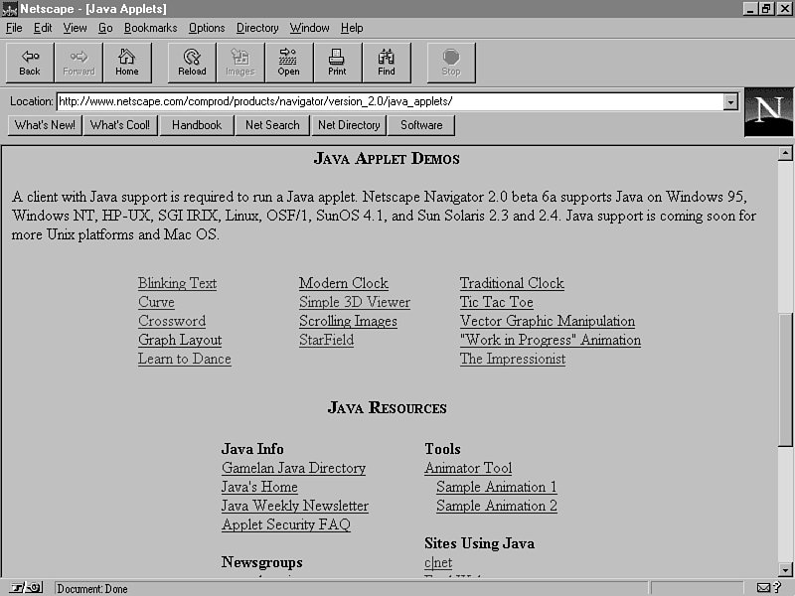Open the Scrolling Images link

[x=348, y=321]
